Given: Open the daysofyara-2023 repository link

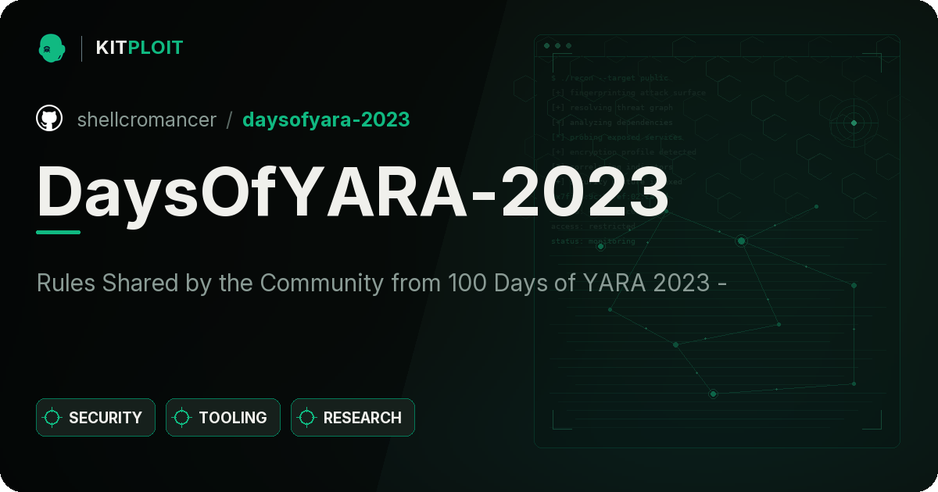Looking at the screenshot, I should tap(326, 119).
